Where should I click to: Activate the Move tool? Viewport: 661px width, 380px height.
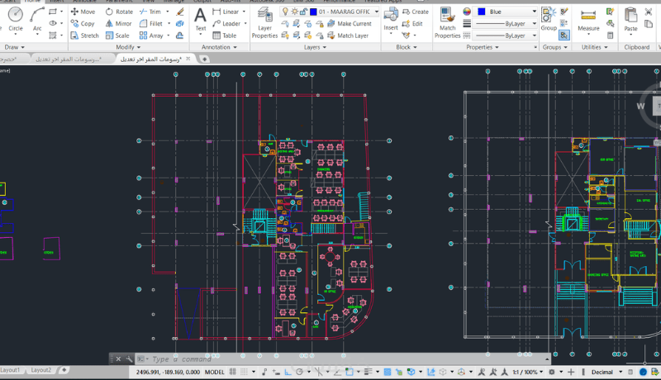point(83,12)
